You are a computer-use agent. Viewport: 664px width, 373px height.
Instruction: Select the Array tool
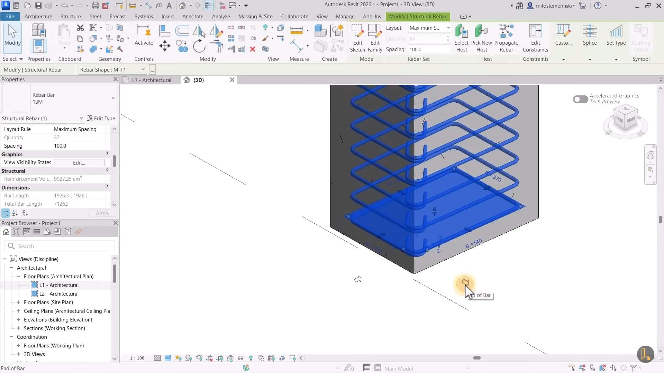[231, 38]
